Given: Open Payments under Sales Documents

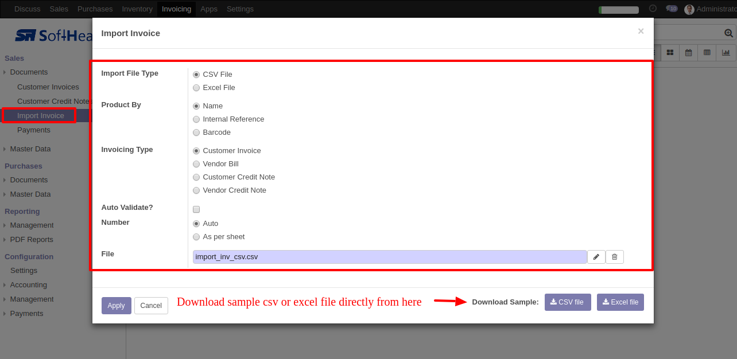Looking at the screenshot, I should pyautogui.click(x=34, y=130).
